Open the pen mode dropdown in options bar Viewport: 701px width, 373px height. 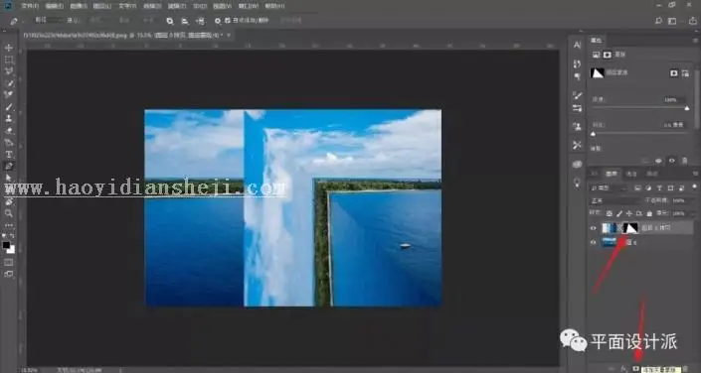coord(49,21)
